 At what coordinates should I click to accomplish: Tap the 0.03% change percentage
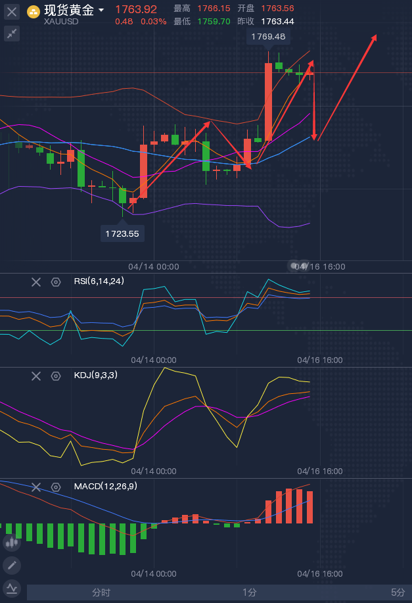point(153,22)
